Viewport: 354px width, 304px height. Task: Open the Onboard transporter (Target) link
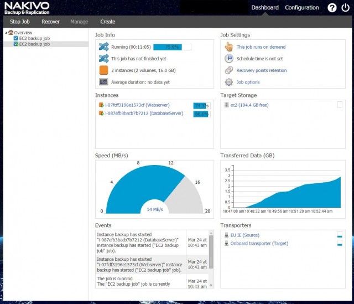pyautogui.click(x=259, y=244)
